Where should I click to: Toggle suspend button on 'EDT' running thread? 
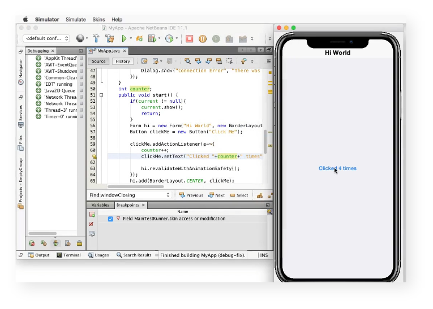pyautogui.click(x=82, y=84)
